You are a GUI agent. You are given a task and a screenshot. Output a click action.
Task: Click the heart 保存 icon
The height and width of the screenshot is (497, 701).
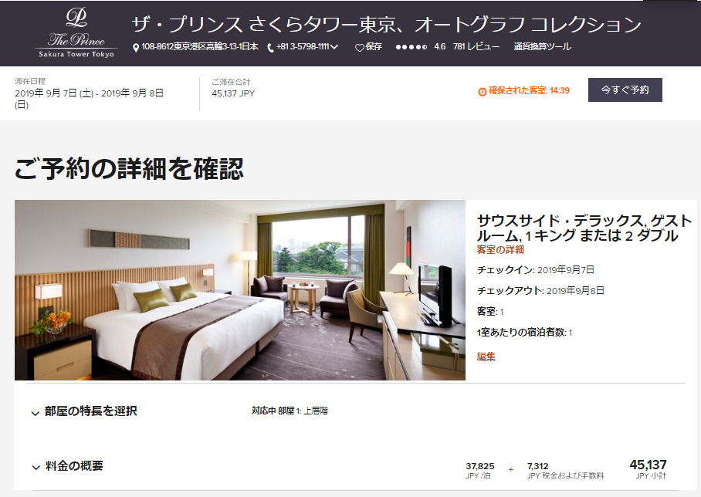pyautogui.click(x=360, y=47)
